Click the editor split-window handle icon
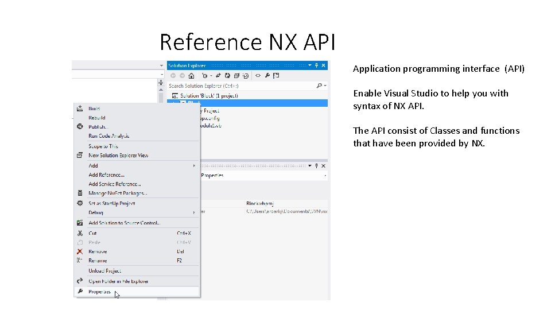 click(161, 83)
